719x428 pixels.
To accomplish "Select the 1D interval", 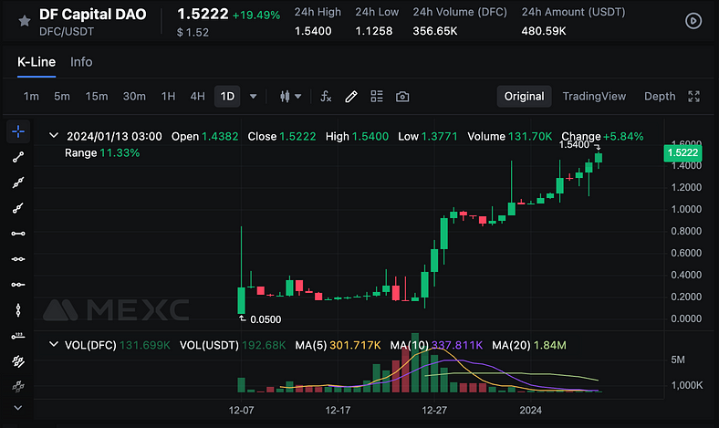I will (x=227, y=97).
